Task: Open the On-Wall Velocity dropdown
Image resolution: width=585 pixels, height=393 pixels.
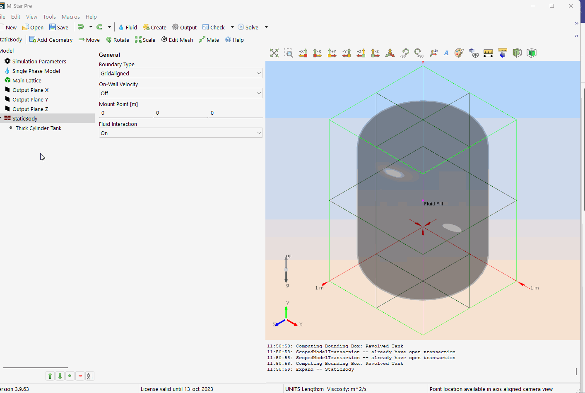Action: pos(181,93)
